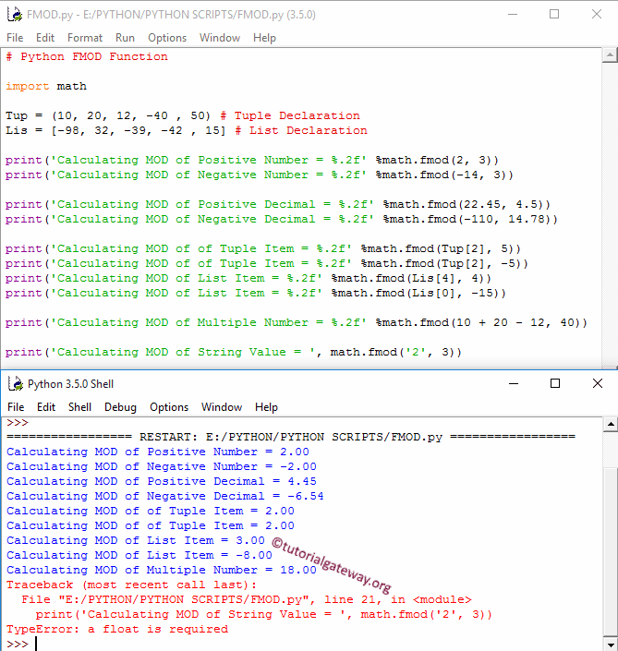The width and height of the screenshot is (618, 651).
Task: Open Window menu in Python Shell
Action: 222,407
